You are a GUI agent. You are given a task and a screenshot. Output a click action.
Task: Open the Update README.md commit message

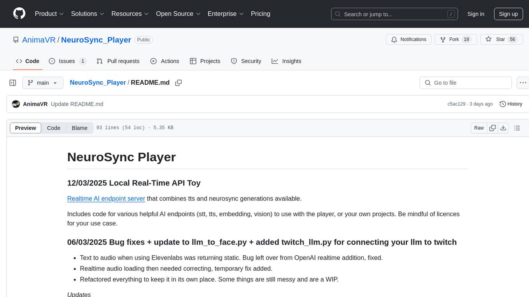(77, 104)
